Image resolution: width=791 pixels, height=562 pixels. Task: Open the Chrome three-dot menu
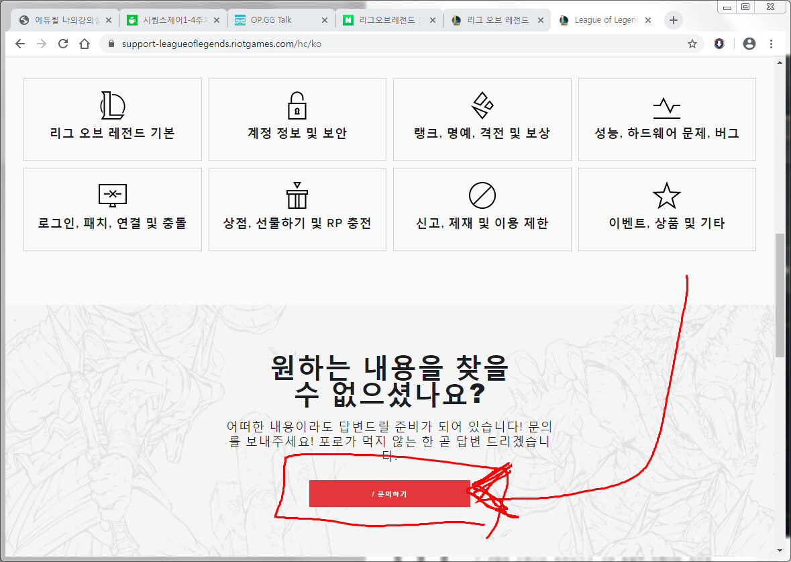771,44
